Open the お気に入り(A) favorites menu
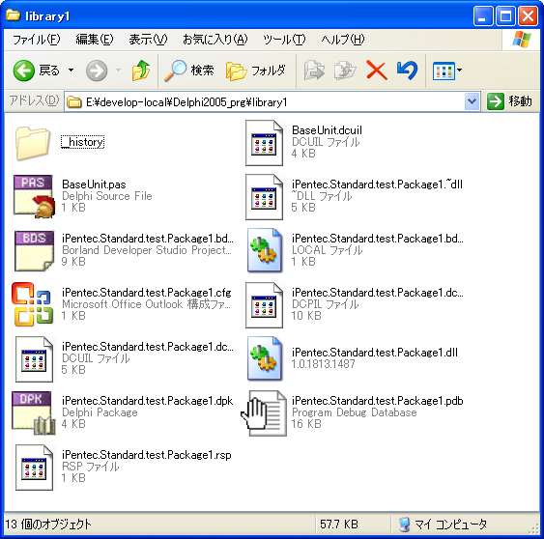Image resolution: width=544 pixels, height=539 pixels. (215, 40)
